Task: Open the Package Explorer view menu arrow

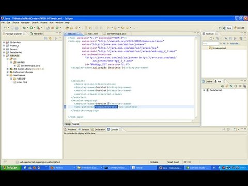Action: [60, 38]
